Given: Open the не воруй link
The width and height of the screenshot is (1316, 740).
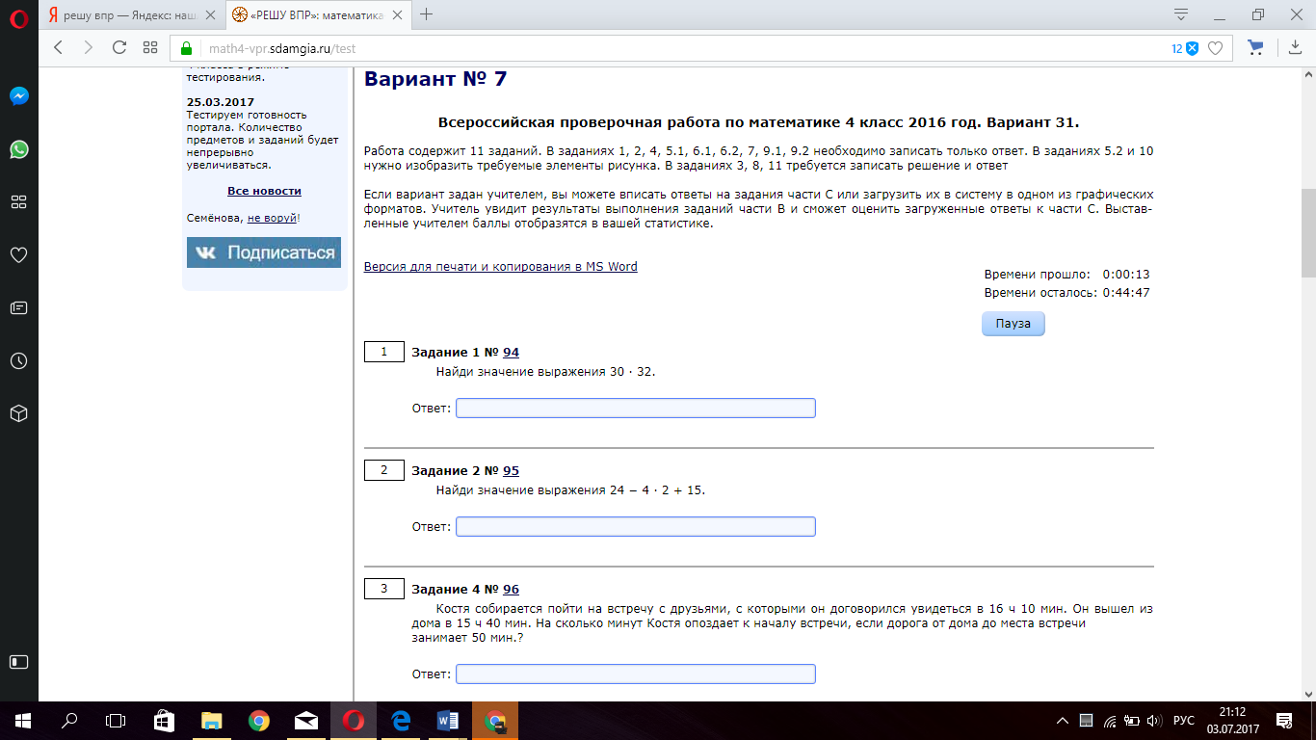Looking at the screenshot, I should (x=273, y=218).
